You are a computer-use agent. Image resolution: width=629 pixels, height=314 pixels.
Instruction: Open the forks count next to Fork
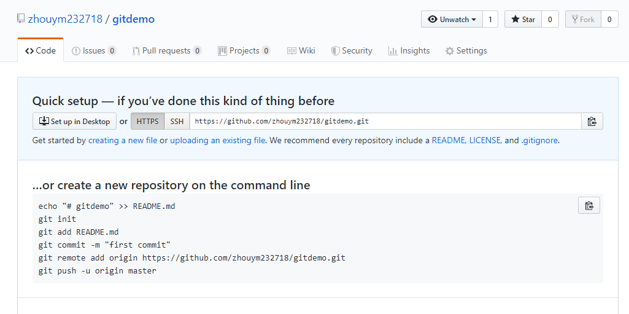click(609, 19)
